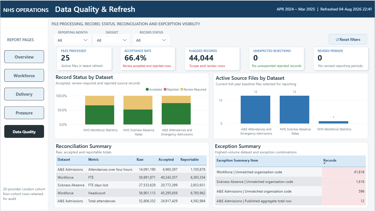The height and width of the screenshot is (211, 375).
Task: Sort by the Reportable column header
Action: coord(189,160)
